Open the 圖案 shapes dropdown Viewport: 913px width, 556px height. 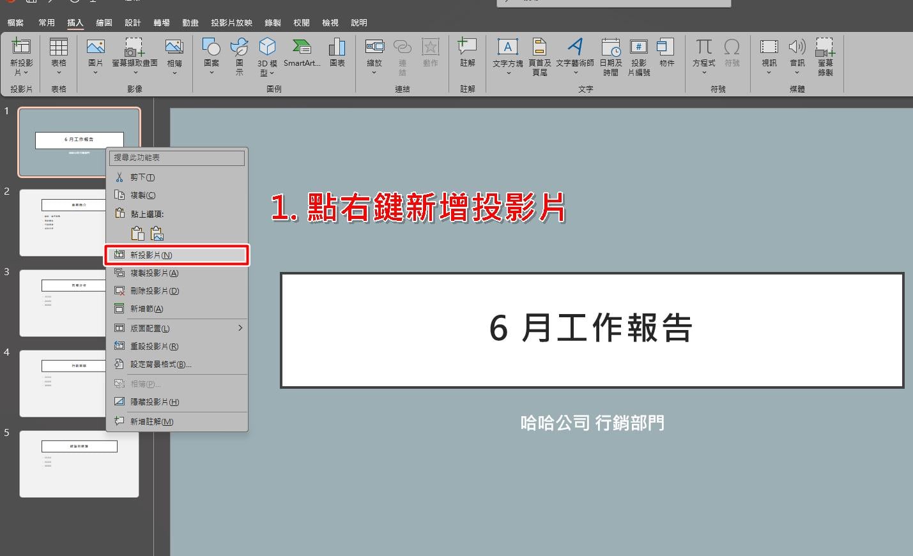pyautogui.click(x=211, y=56)
